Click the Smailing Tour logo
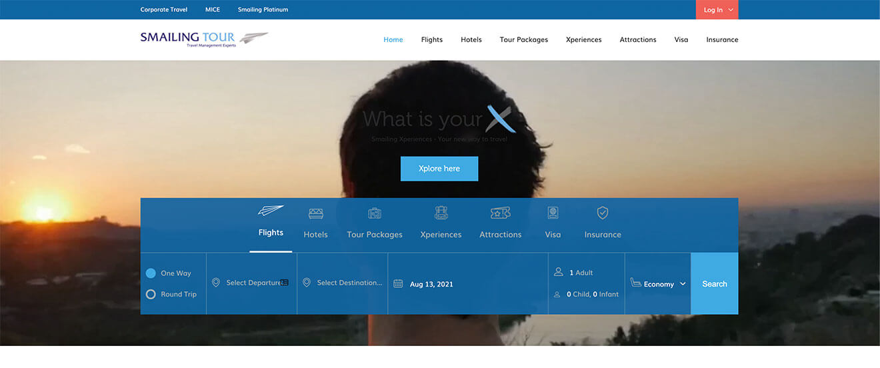This screenshot has width=880, height=368. tap(204, 39)
